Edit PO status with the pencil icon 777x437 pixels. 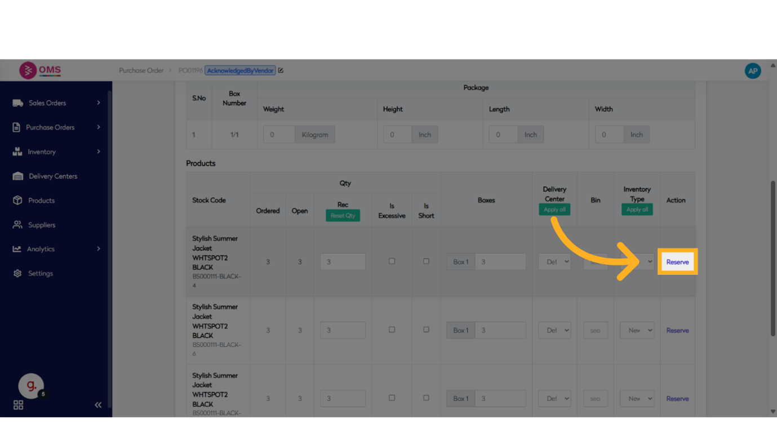click(281, 70)
